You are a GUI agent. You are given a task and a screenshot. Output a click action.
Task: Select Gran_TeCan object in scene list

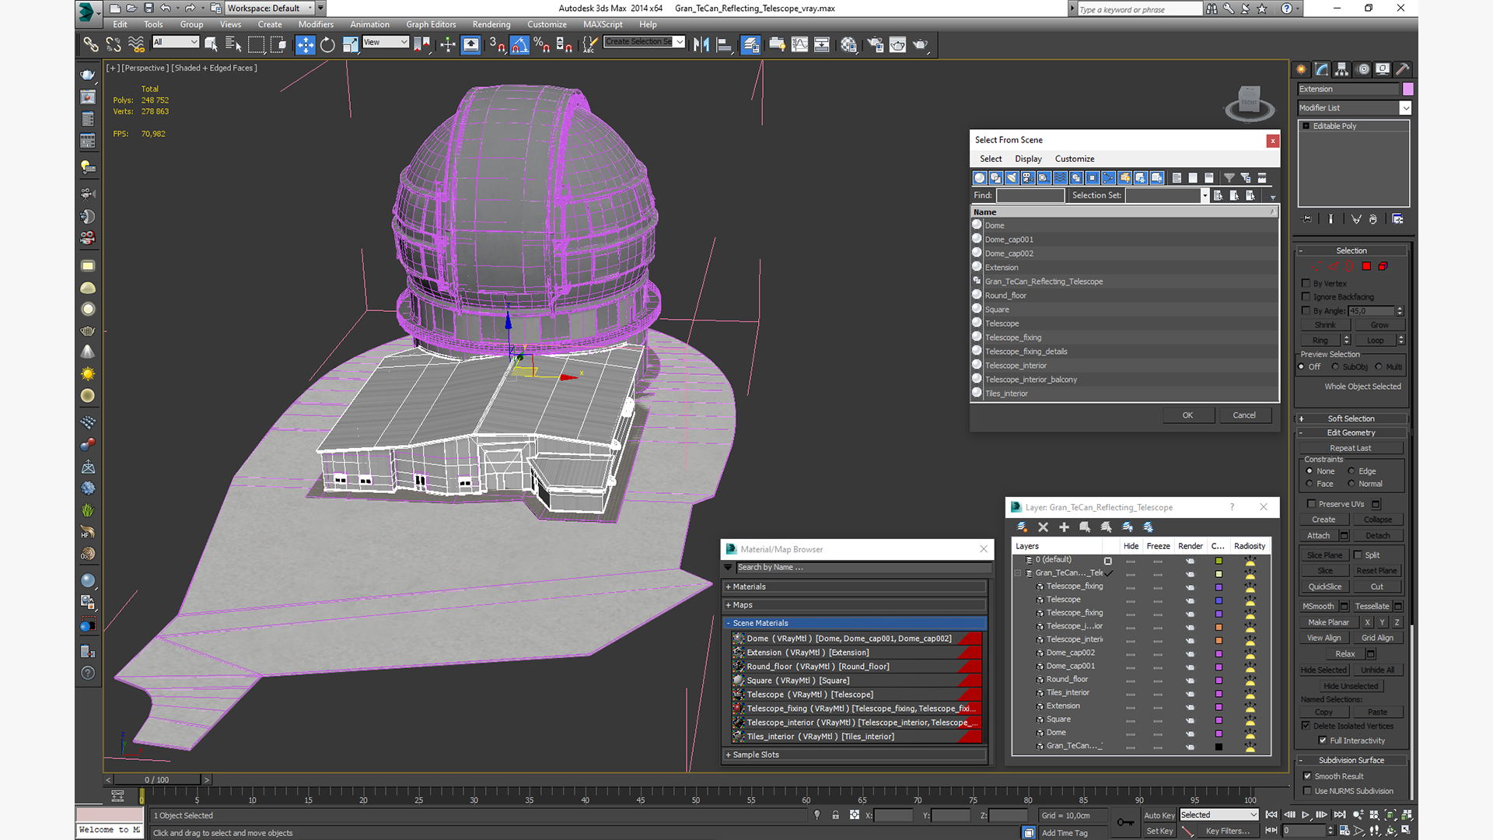tap(1044, 281)
